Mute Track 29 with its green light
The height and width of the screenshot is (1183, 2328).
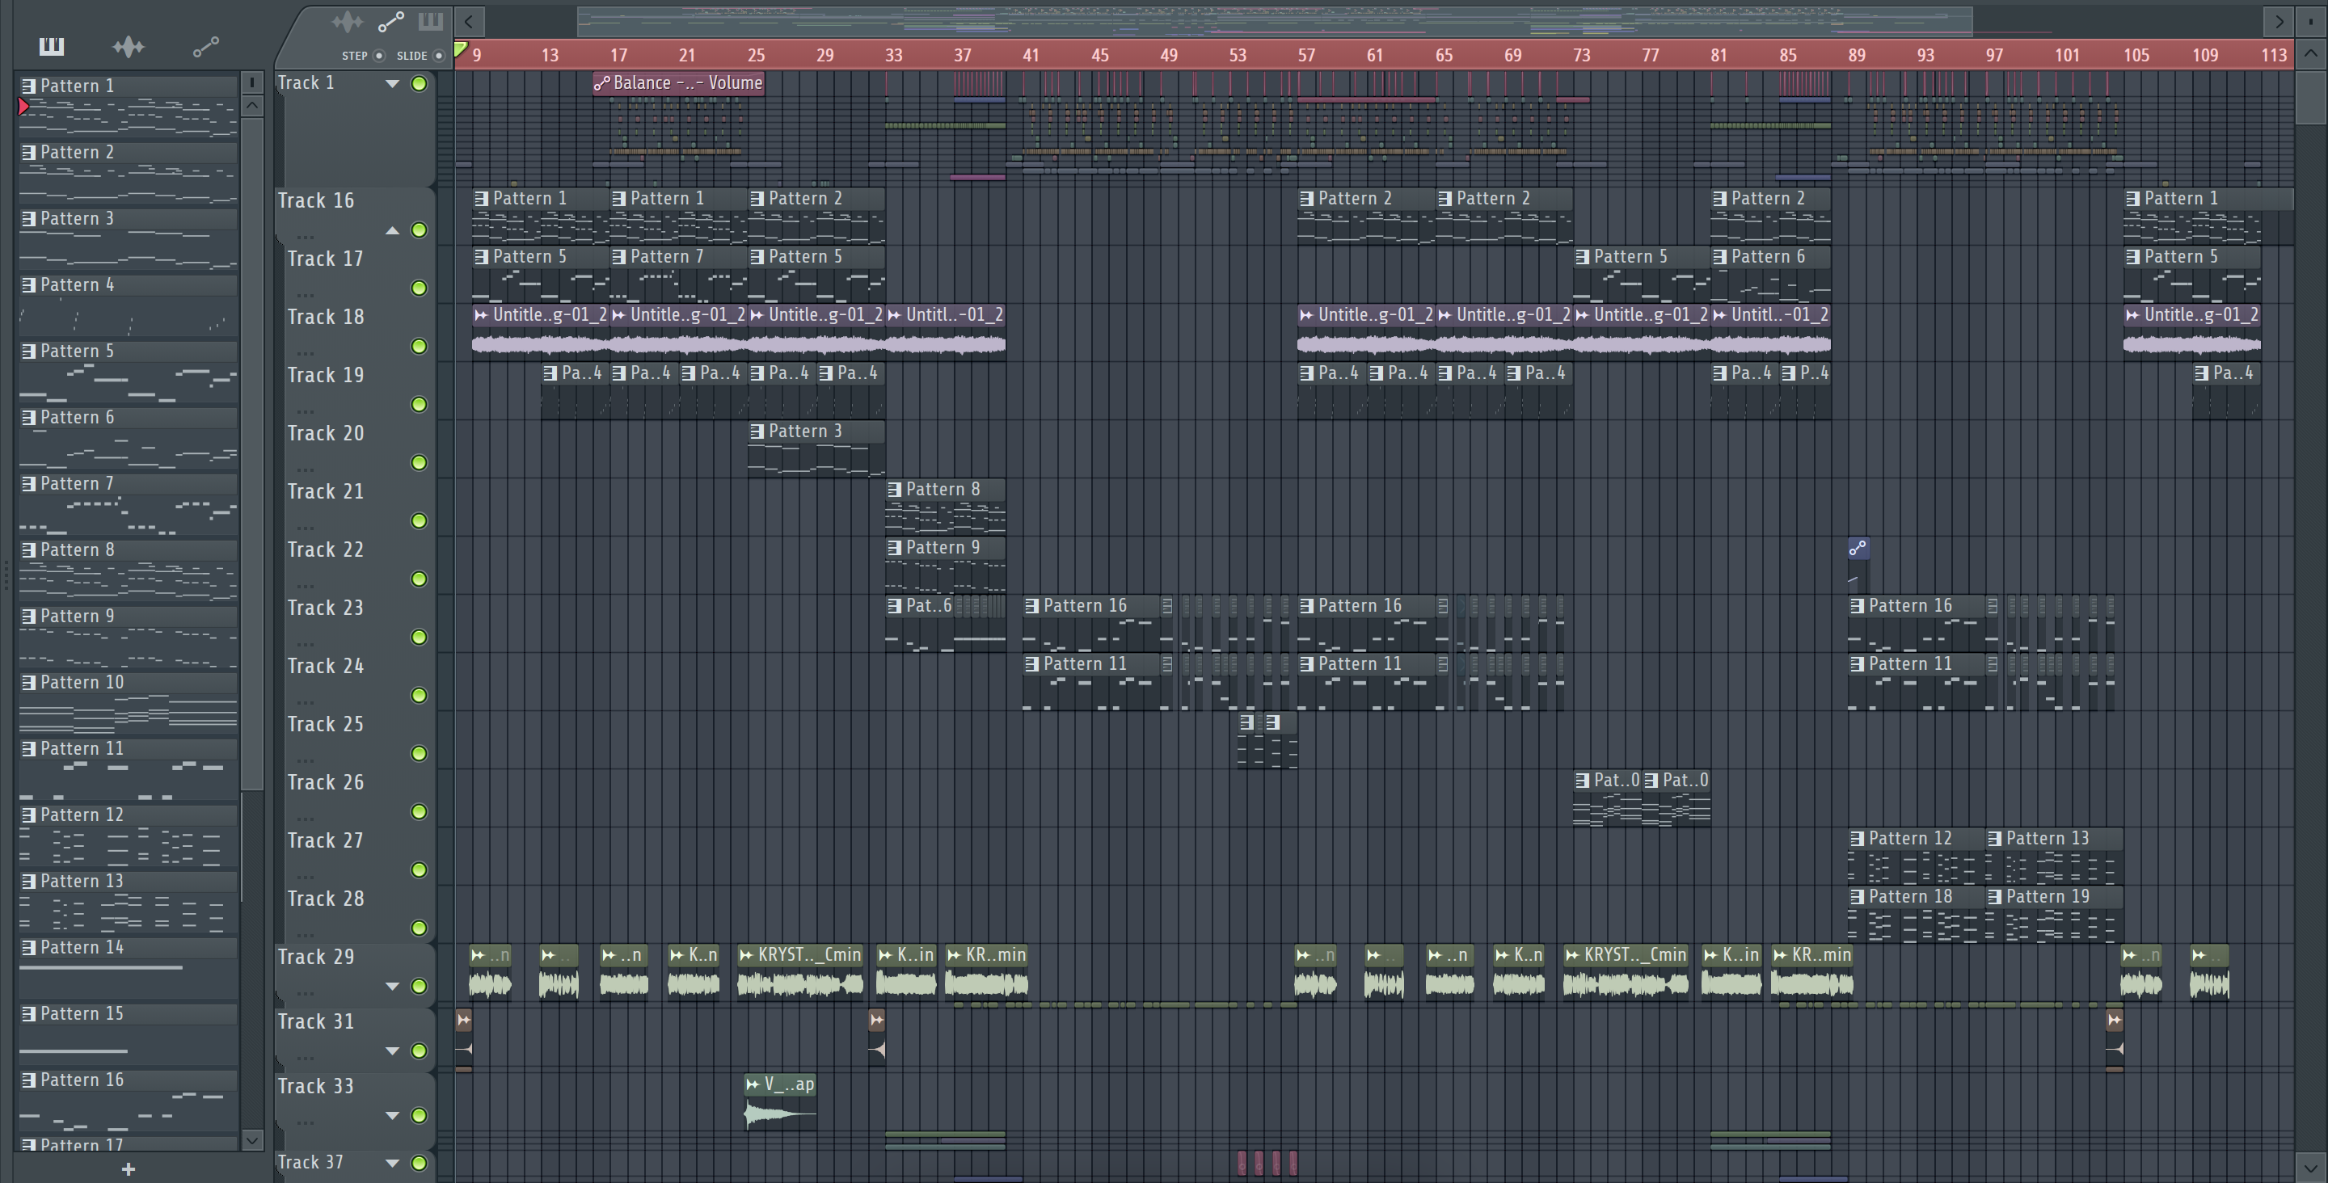point(420,987)
